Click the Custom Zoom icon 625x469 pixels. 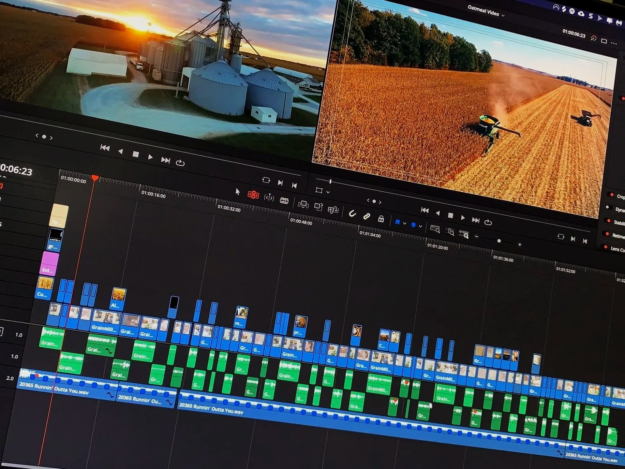point(464,234)
